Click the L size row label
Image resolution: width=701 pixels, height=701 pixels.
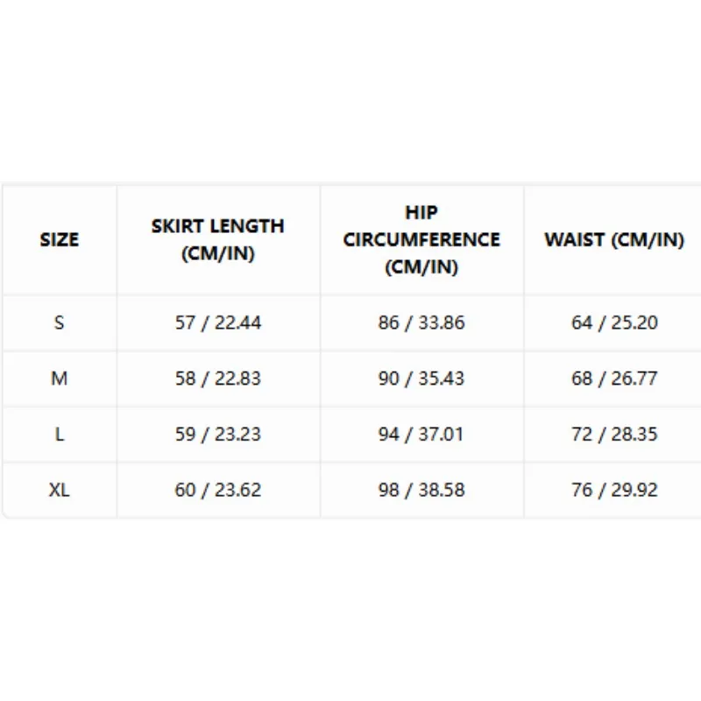pyautogui.click(x=59, y=434)
